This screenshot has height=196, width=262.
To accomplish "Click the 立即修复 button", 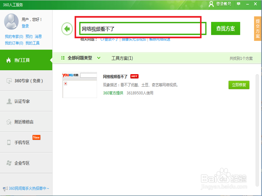I will pos(239,85).
